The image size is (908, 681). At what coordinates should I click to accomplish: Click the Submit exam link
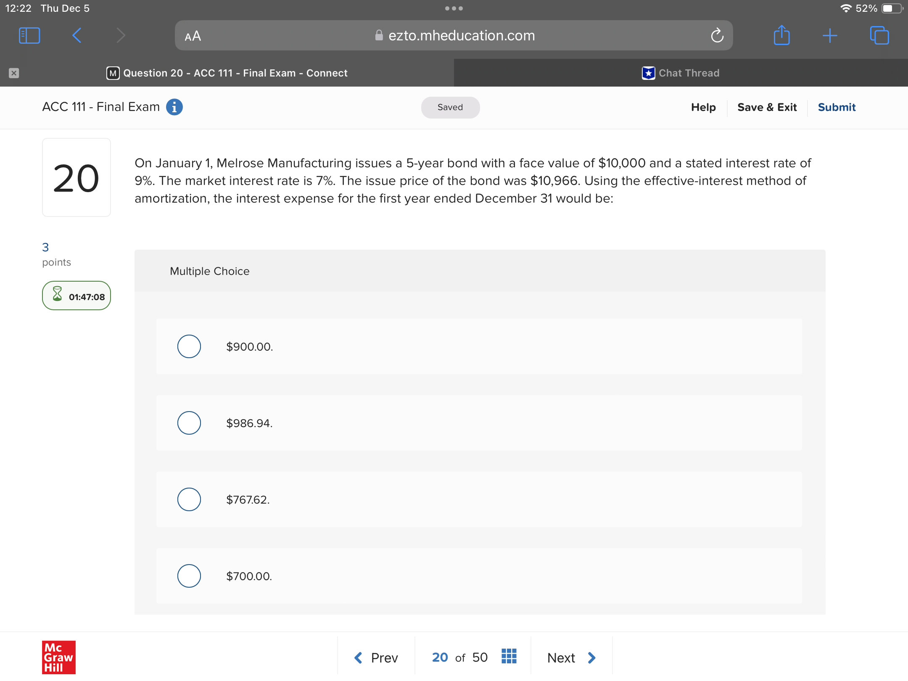(837, 107)
